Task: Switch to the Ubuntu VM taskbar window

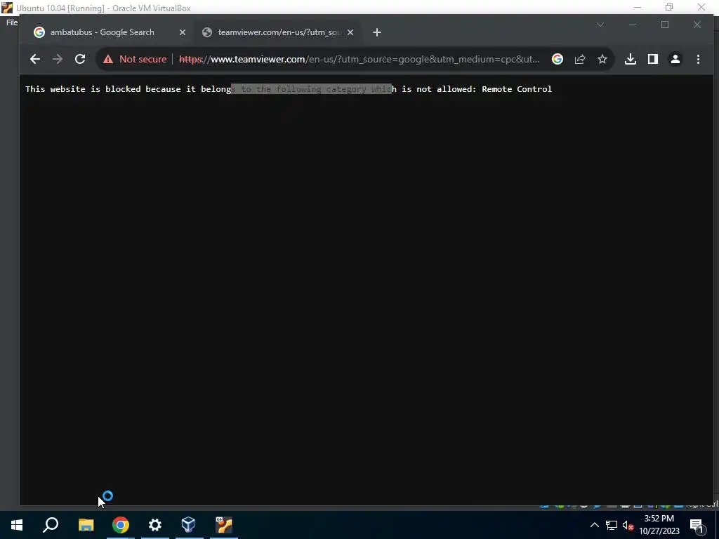Action: (224, 525)
